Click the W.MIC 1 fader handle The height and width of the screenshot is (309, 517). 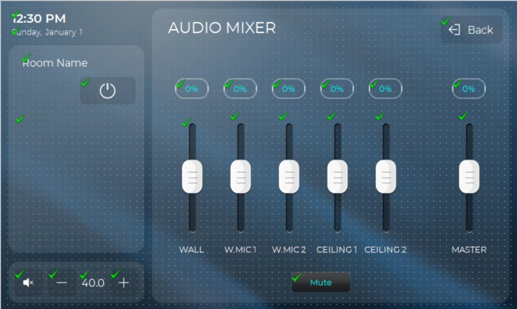(241, 176)
